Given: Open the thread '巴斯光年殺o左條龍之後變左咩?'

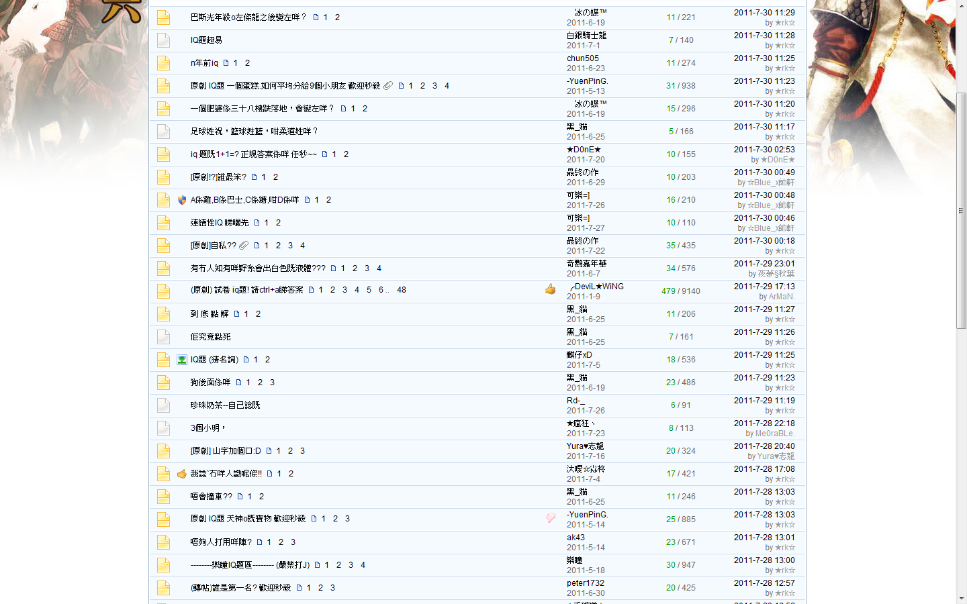Looking at the screenshot, I should tap(248, 17).
